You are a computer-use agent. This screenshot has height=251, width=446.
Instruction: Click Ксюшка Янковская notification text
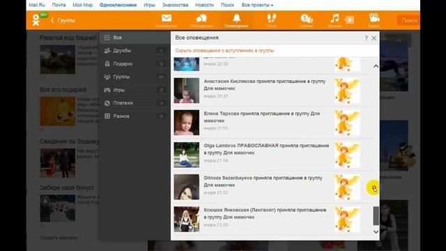coord(265,213)
